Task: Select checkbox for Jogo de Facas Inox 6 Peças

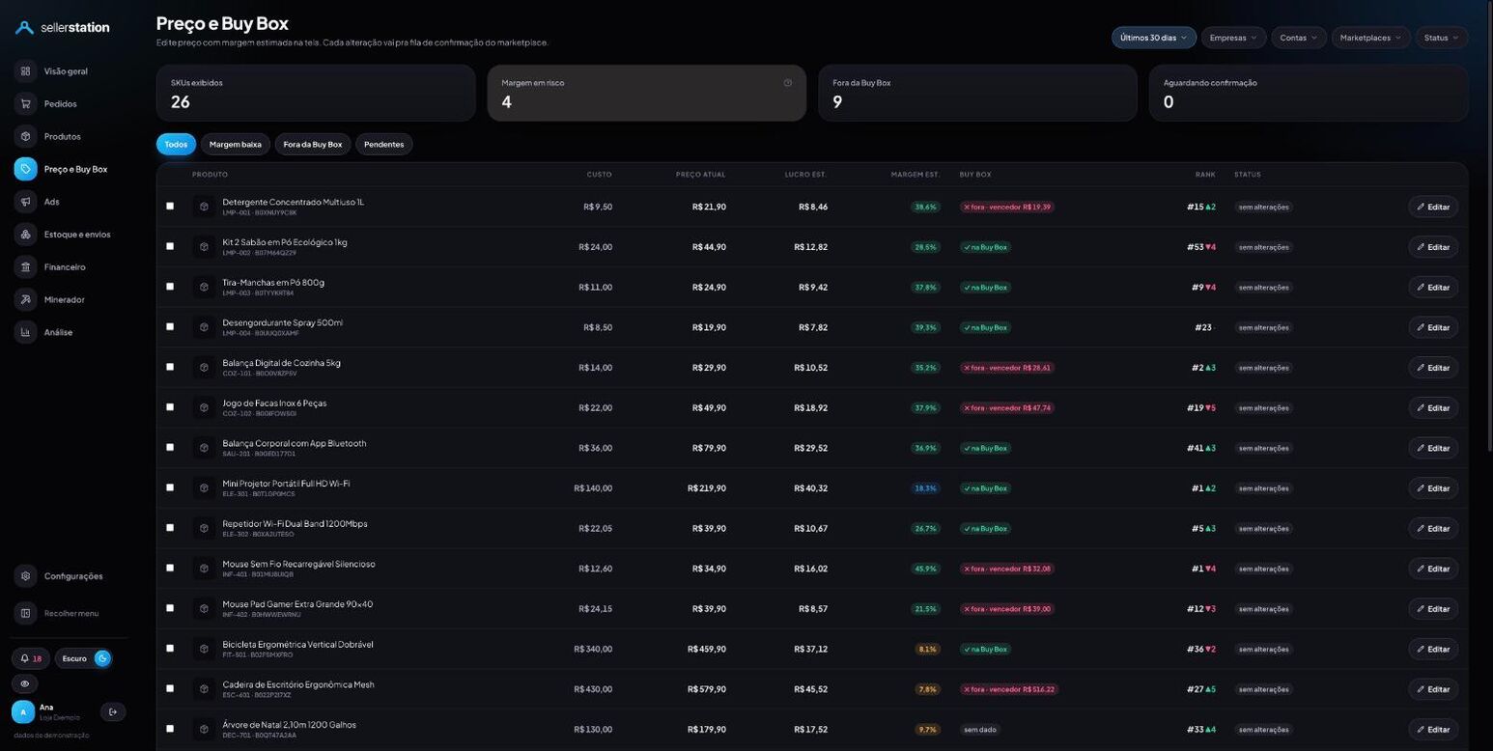Action: pos(170,407)
